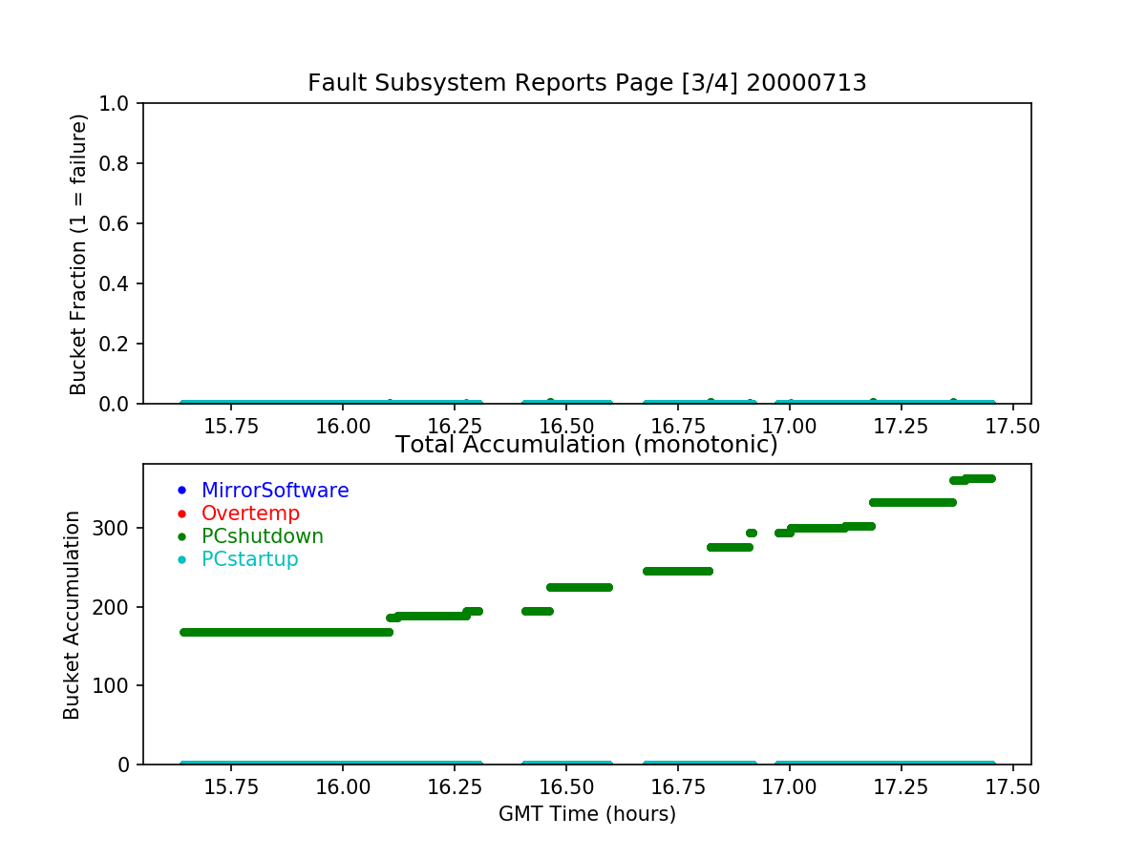Click the GMT Time (hours) axis label
The image size is (1146, 859).
click(x=587, y=814)
